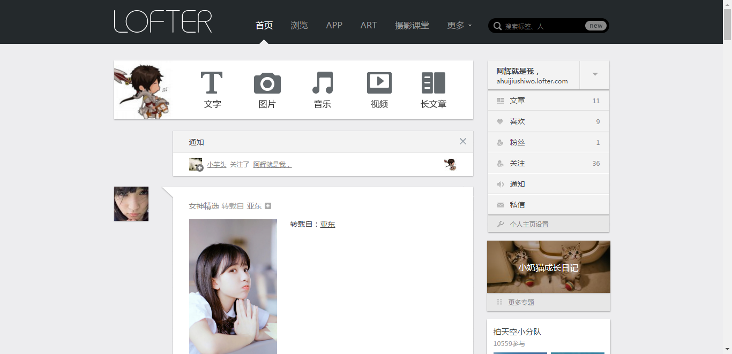Create a new 图片 photo post

(267, 90)
